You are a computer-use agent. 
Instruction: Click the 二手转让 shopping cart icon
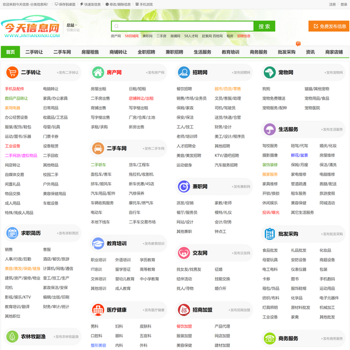pos(13,72)
